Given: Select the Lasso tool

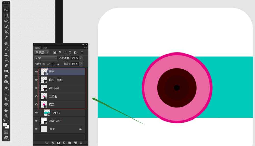Looking at the screenshot, I should [6, 21].
